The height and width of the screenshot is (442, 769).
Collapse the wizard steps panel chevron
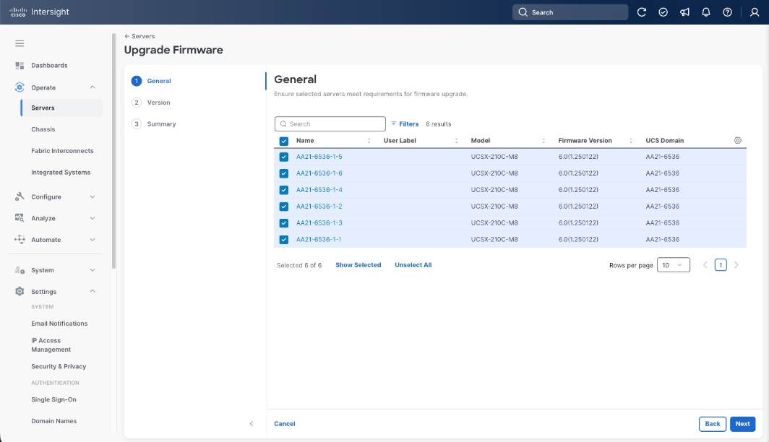pos(252,423)
